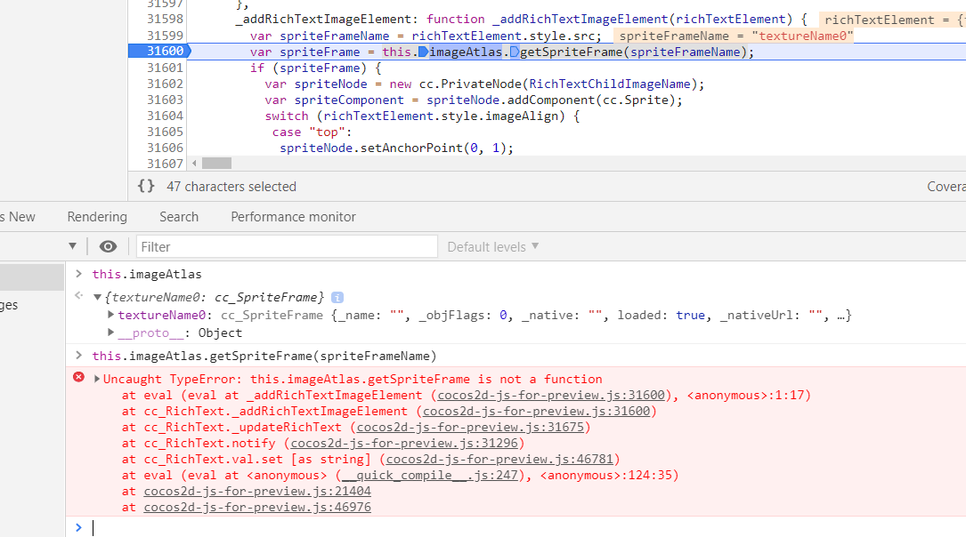
Task: Open the JavaScript context dropdown arrow
Action: (72, 246)
